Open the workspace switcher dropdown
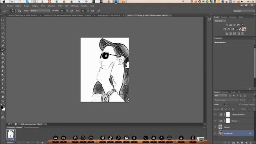256x144 pixels. 244,11
